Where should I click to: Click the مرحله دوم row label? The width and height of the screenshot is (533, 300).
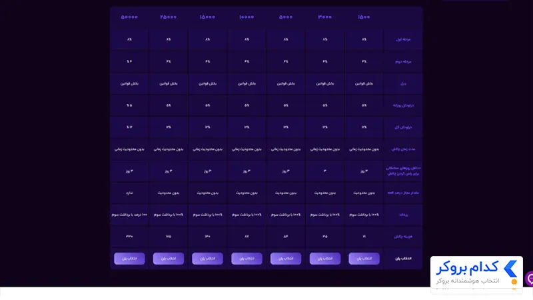(403, 61)
